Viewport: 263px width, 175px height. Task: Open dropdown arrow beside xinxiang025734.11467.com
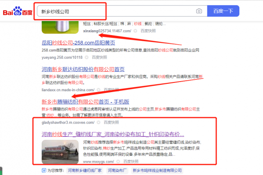pyautogui.click(x=135, y=31)
